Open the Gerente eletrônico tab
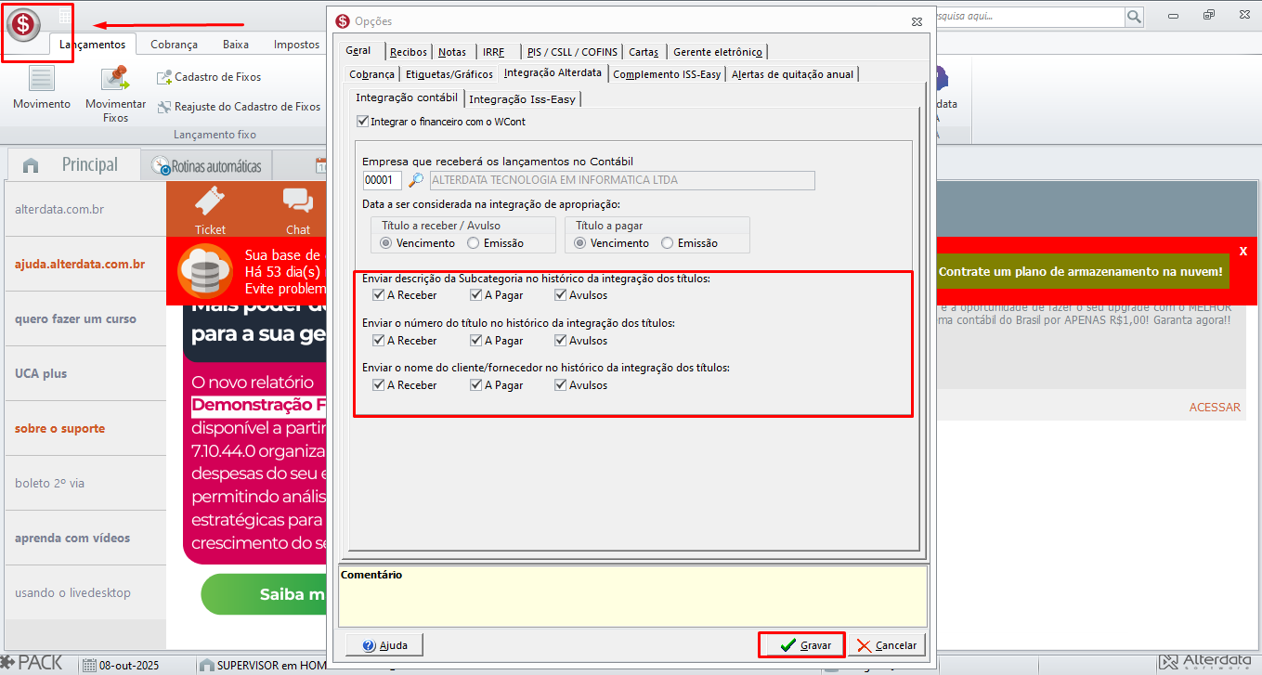The width and height of the screenshot is (1262, 675). point(718,52)
